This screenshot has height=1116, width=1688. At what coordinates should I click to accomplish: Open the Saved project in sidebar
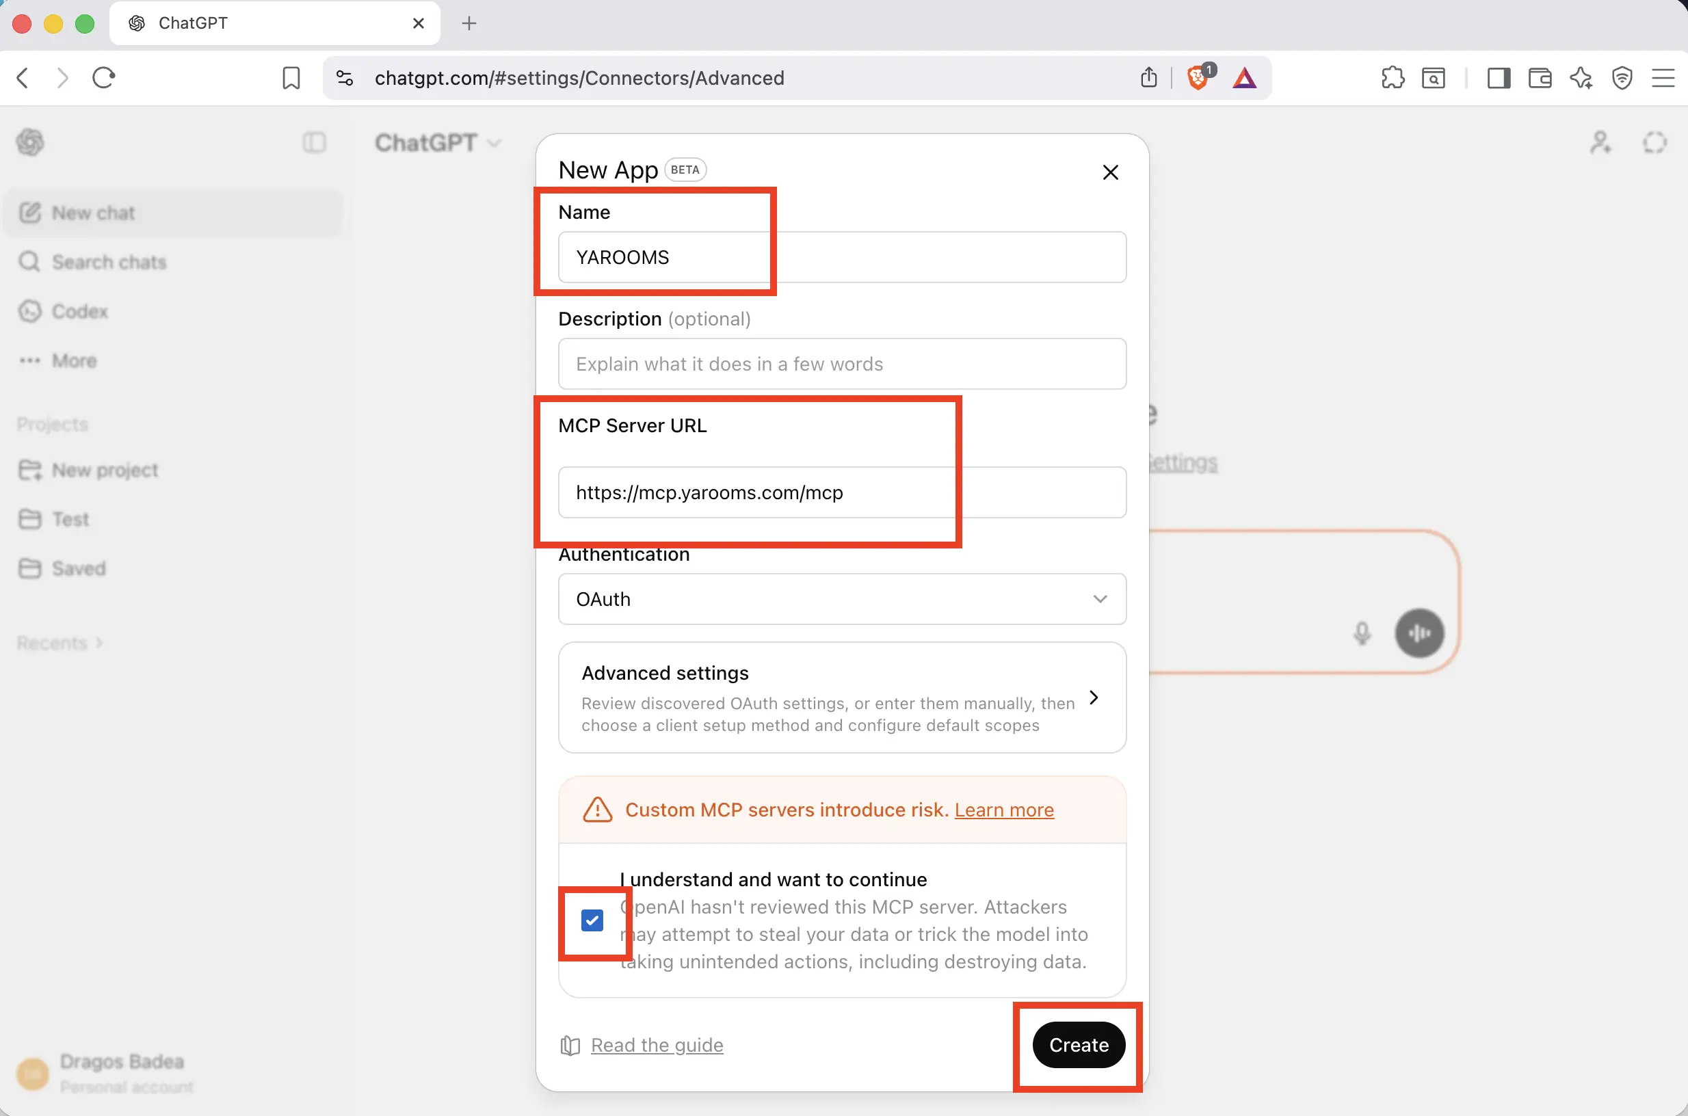(79, 568)
